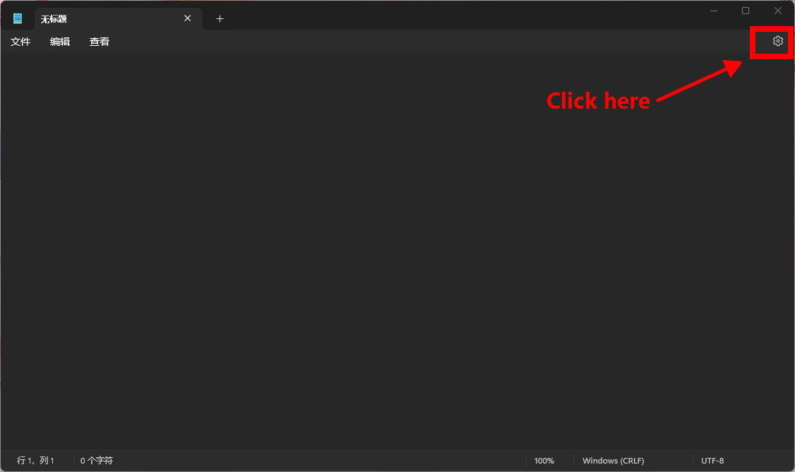Add a new tab with plus icon
Image resolution: width=795 pixels, height=472 pixels.
[x=220, y=19]
